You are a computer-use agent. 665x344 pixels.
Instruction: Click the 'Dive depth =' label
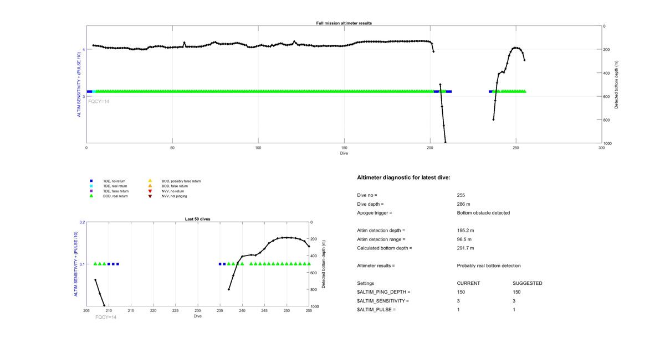pyautogui.click(x=370, y=204)
